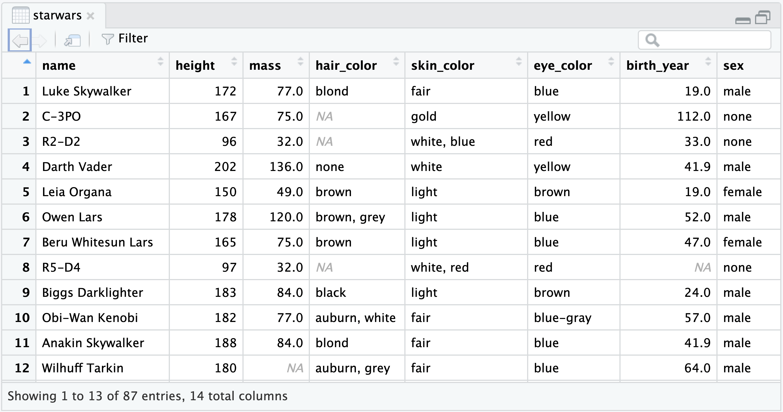The image size is (783, 412).
Task: Sort by the hair_color column
Action: pyautogui.click(x=357, y=65)
